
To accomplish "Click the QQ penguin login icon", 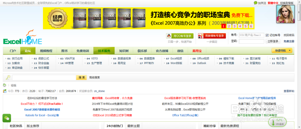I will coord(169,36).
